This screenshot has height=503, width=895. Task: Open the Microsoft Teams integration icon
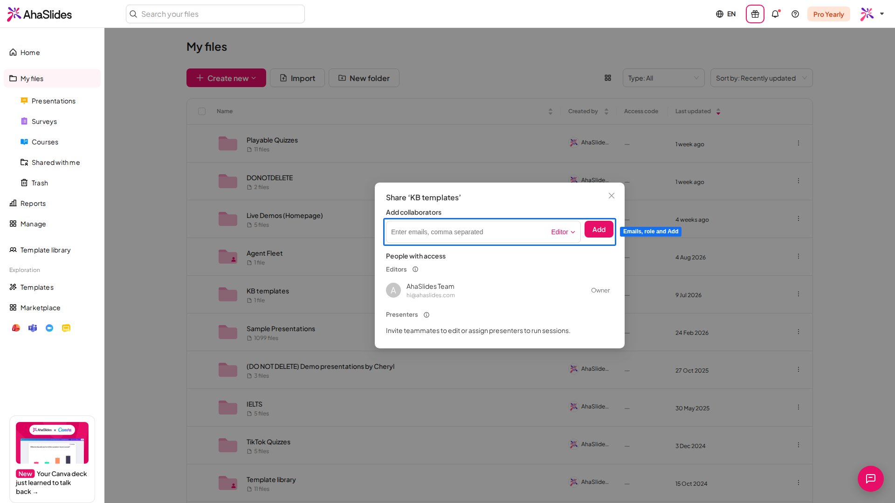click(x=33, y=328)
